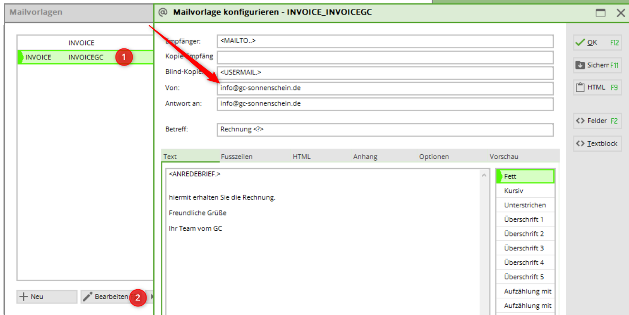Select Kursiv in the formatting list
The height and width of the screenshot is (315, 629).
[x=525, y=191]
